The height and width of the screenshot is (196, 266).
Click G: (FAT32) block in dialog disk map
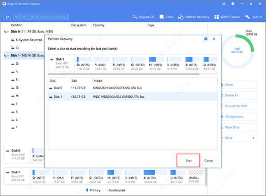(x=138, y=64)
